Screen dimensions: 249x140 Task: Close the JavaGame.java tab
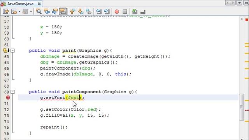(x=39, y=3)
